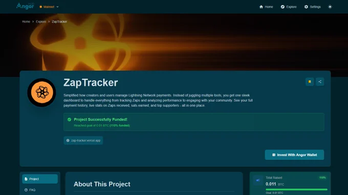Screen dimensions: 348x195
Task: Select the FAQ sidebar tab
Action: tap(40, 190)
